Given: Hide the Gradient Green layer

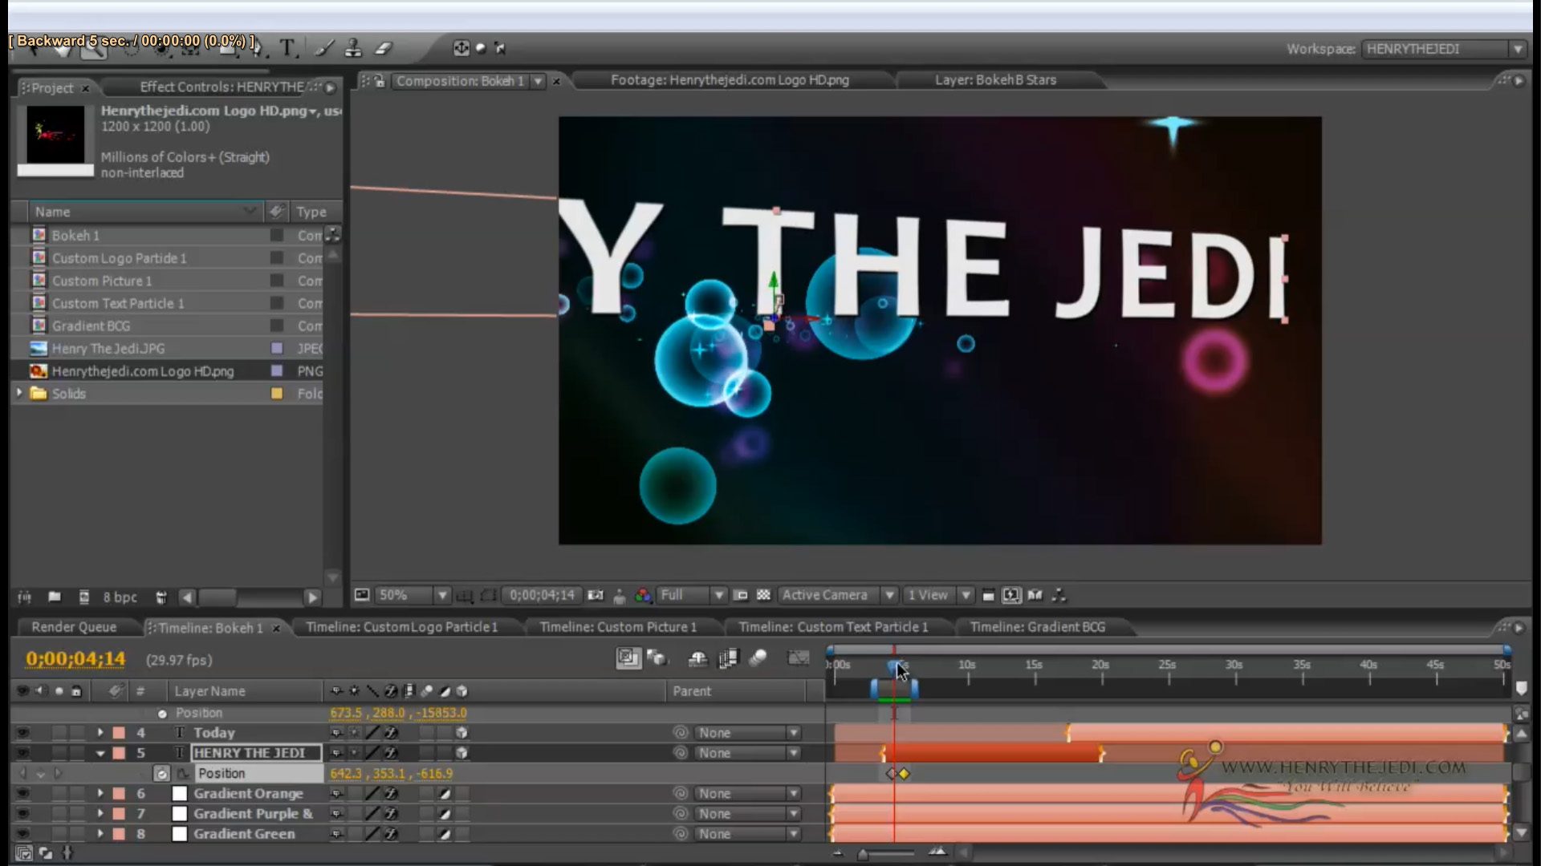Looking at the screenshot, I should pos(22,834).
